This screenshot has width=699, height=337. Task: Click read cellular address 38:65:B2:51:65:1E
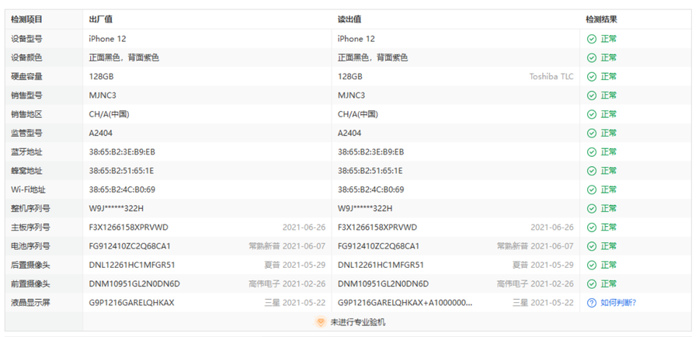point(370,171)
